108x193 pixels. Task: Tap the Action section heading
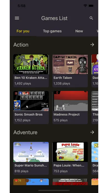click(21, 45)
